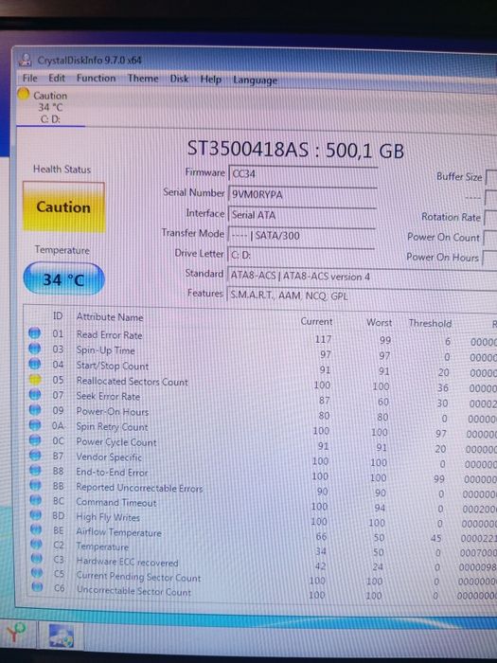The image size is (497, 663).
Task: Click the status icon for Seek Error Rate
Action: (x=35, y=395)
